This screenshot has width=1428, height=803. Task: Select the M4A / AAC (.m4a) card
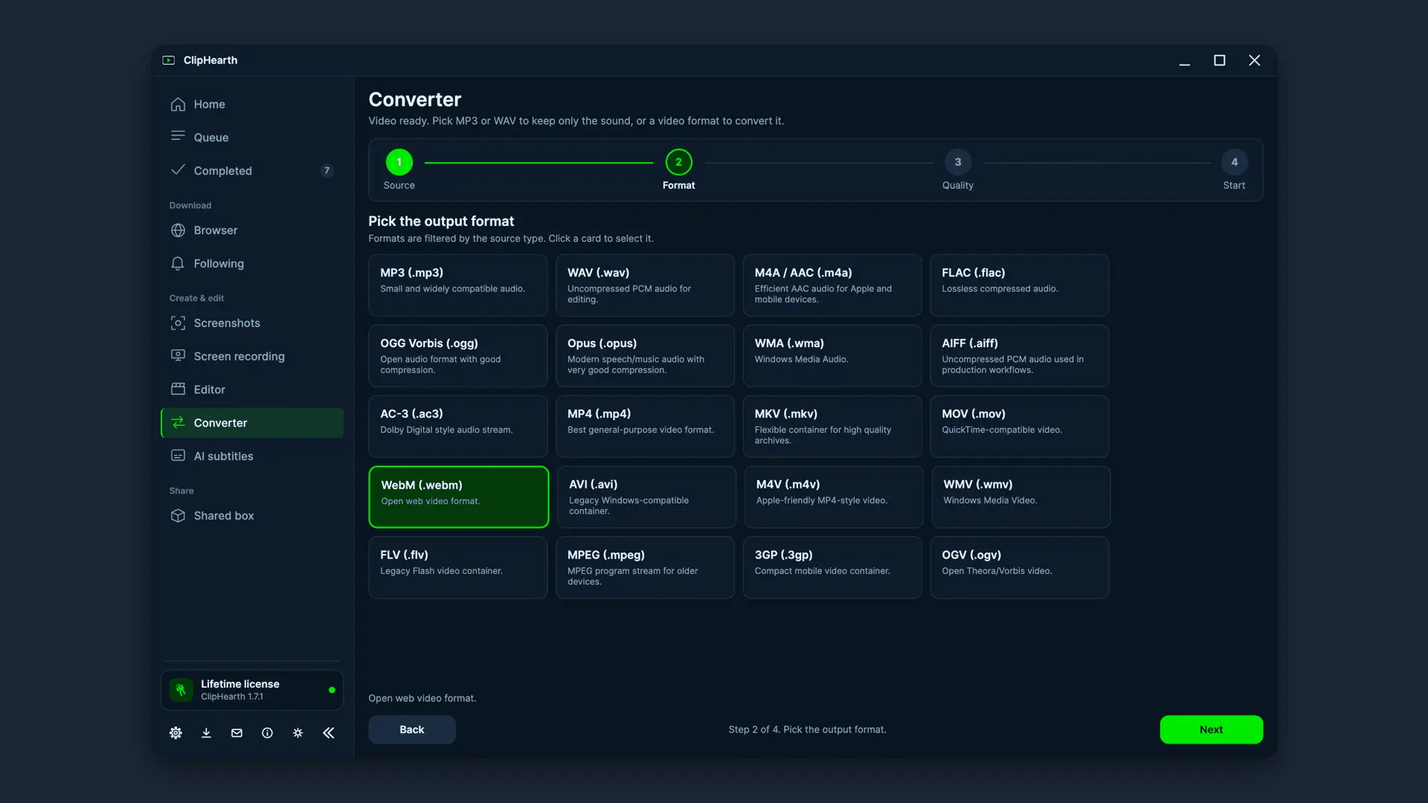832,286
